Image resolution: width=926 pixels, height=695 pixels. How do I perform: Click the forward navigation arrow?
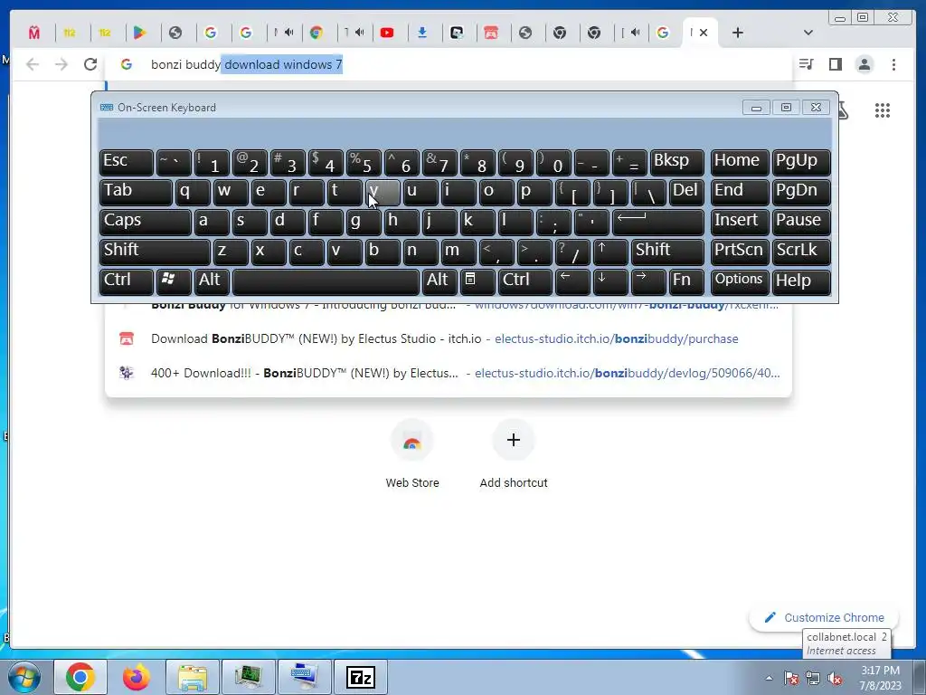61,64
